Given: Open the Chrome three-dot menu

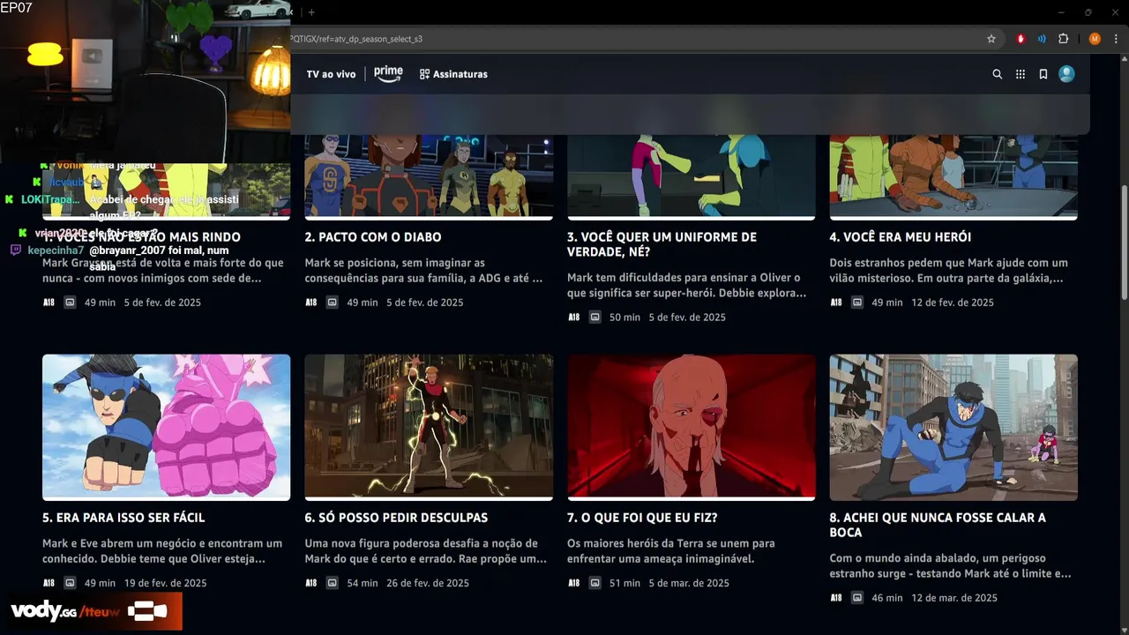Looking at the screenshot, I should (x=1116, y=39).
